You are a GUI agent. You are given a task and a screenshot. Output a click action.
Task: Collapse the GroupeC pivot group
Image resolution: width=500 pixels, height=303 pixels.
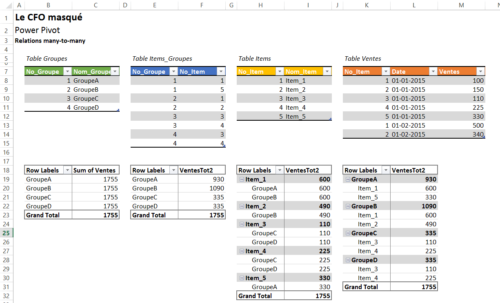pos(348,233)
